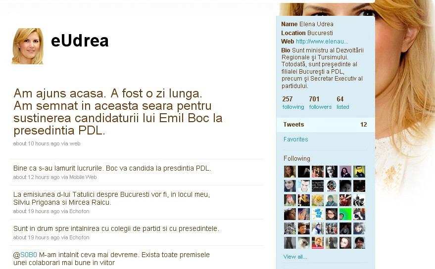Select the Tweets tab
Image resolution: width=435 pixels, height=269 pixels.
326,125
